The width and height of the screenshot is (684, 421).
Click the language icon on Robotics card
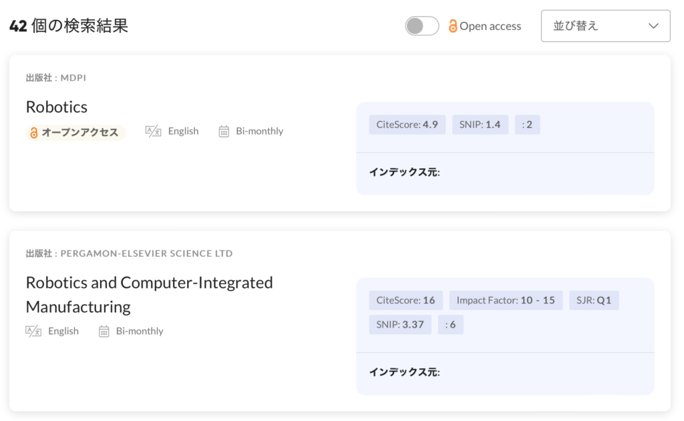pyautogui.click(x=153, y=131)
